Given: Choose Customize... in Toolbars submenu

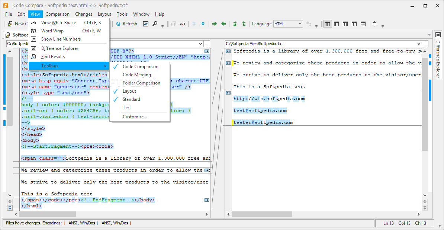Looking at the screenshot, I should (140, 117).
